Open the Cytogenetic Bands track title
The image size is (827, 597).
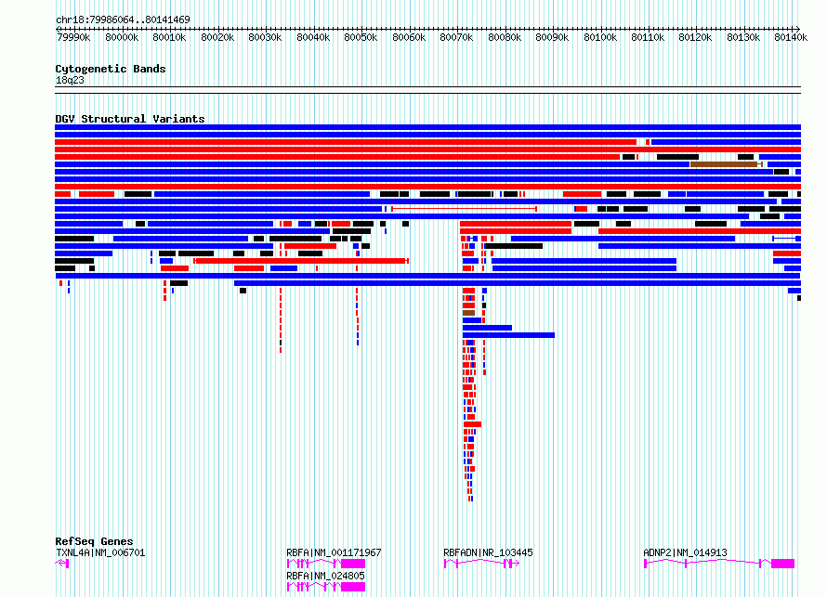coord(111,69)
